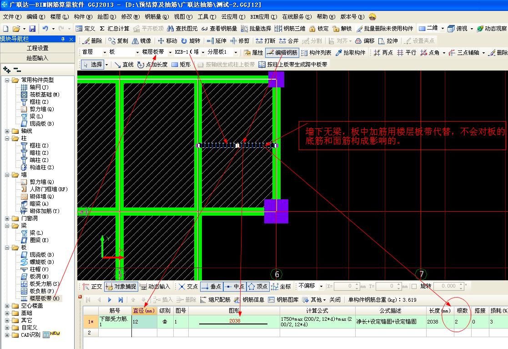Viewport: 508px width, 349px height.
Task: Click the 合并 merge tool
Action: tap(289, 41)
